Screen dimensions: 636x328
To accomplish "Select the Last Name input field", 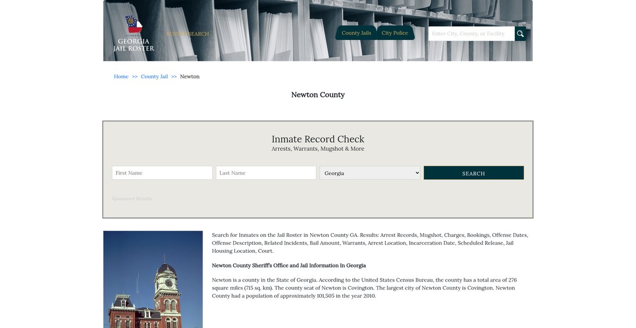I will pos(266,173).
